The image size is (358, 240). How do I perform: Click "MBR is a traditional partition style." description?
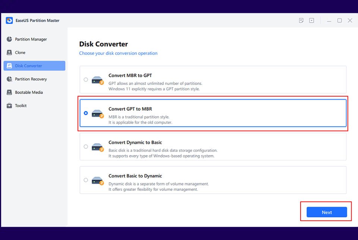coord(139,117)
